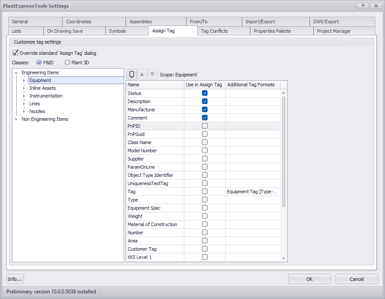This screenshot has width=385, height=299.
Task: Select the Object Type Identifier row name
Action: (150, 175)
